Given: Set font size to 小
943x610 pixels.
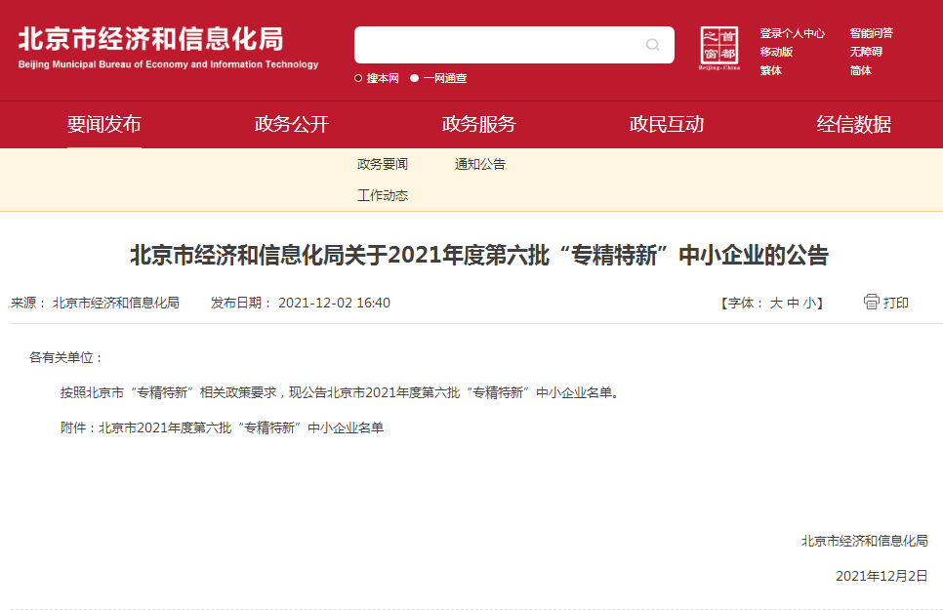Looking at the screenshot, I should click(x=809, y=304).
